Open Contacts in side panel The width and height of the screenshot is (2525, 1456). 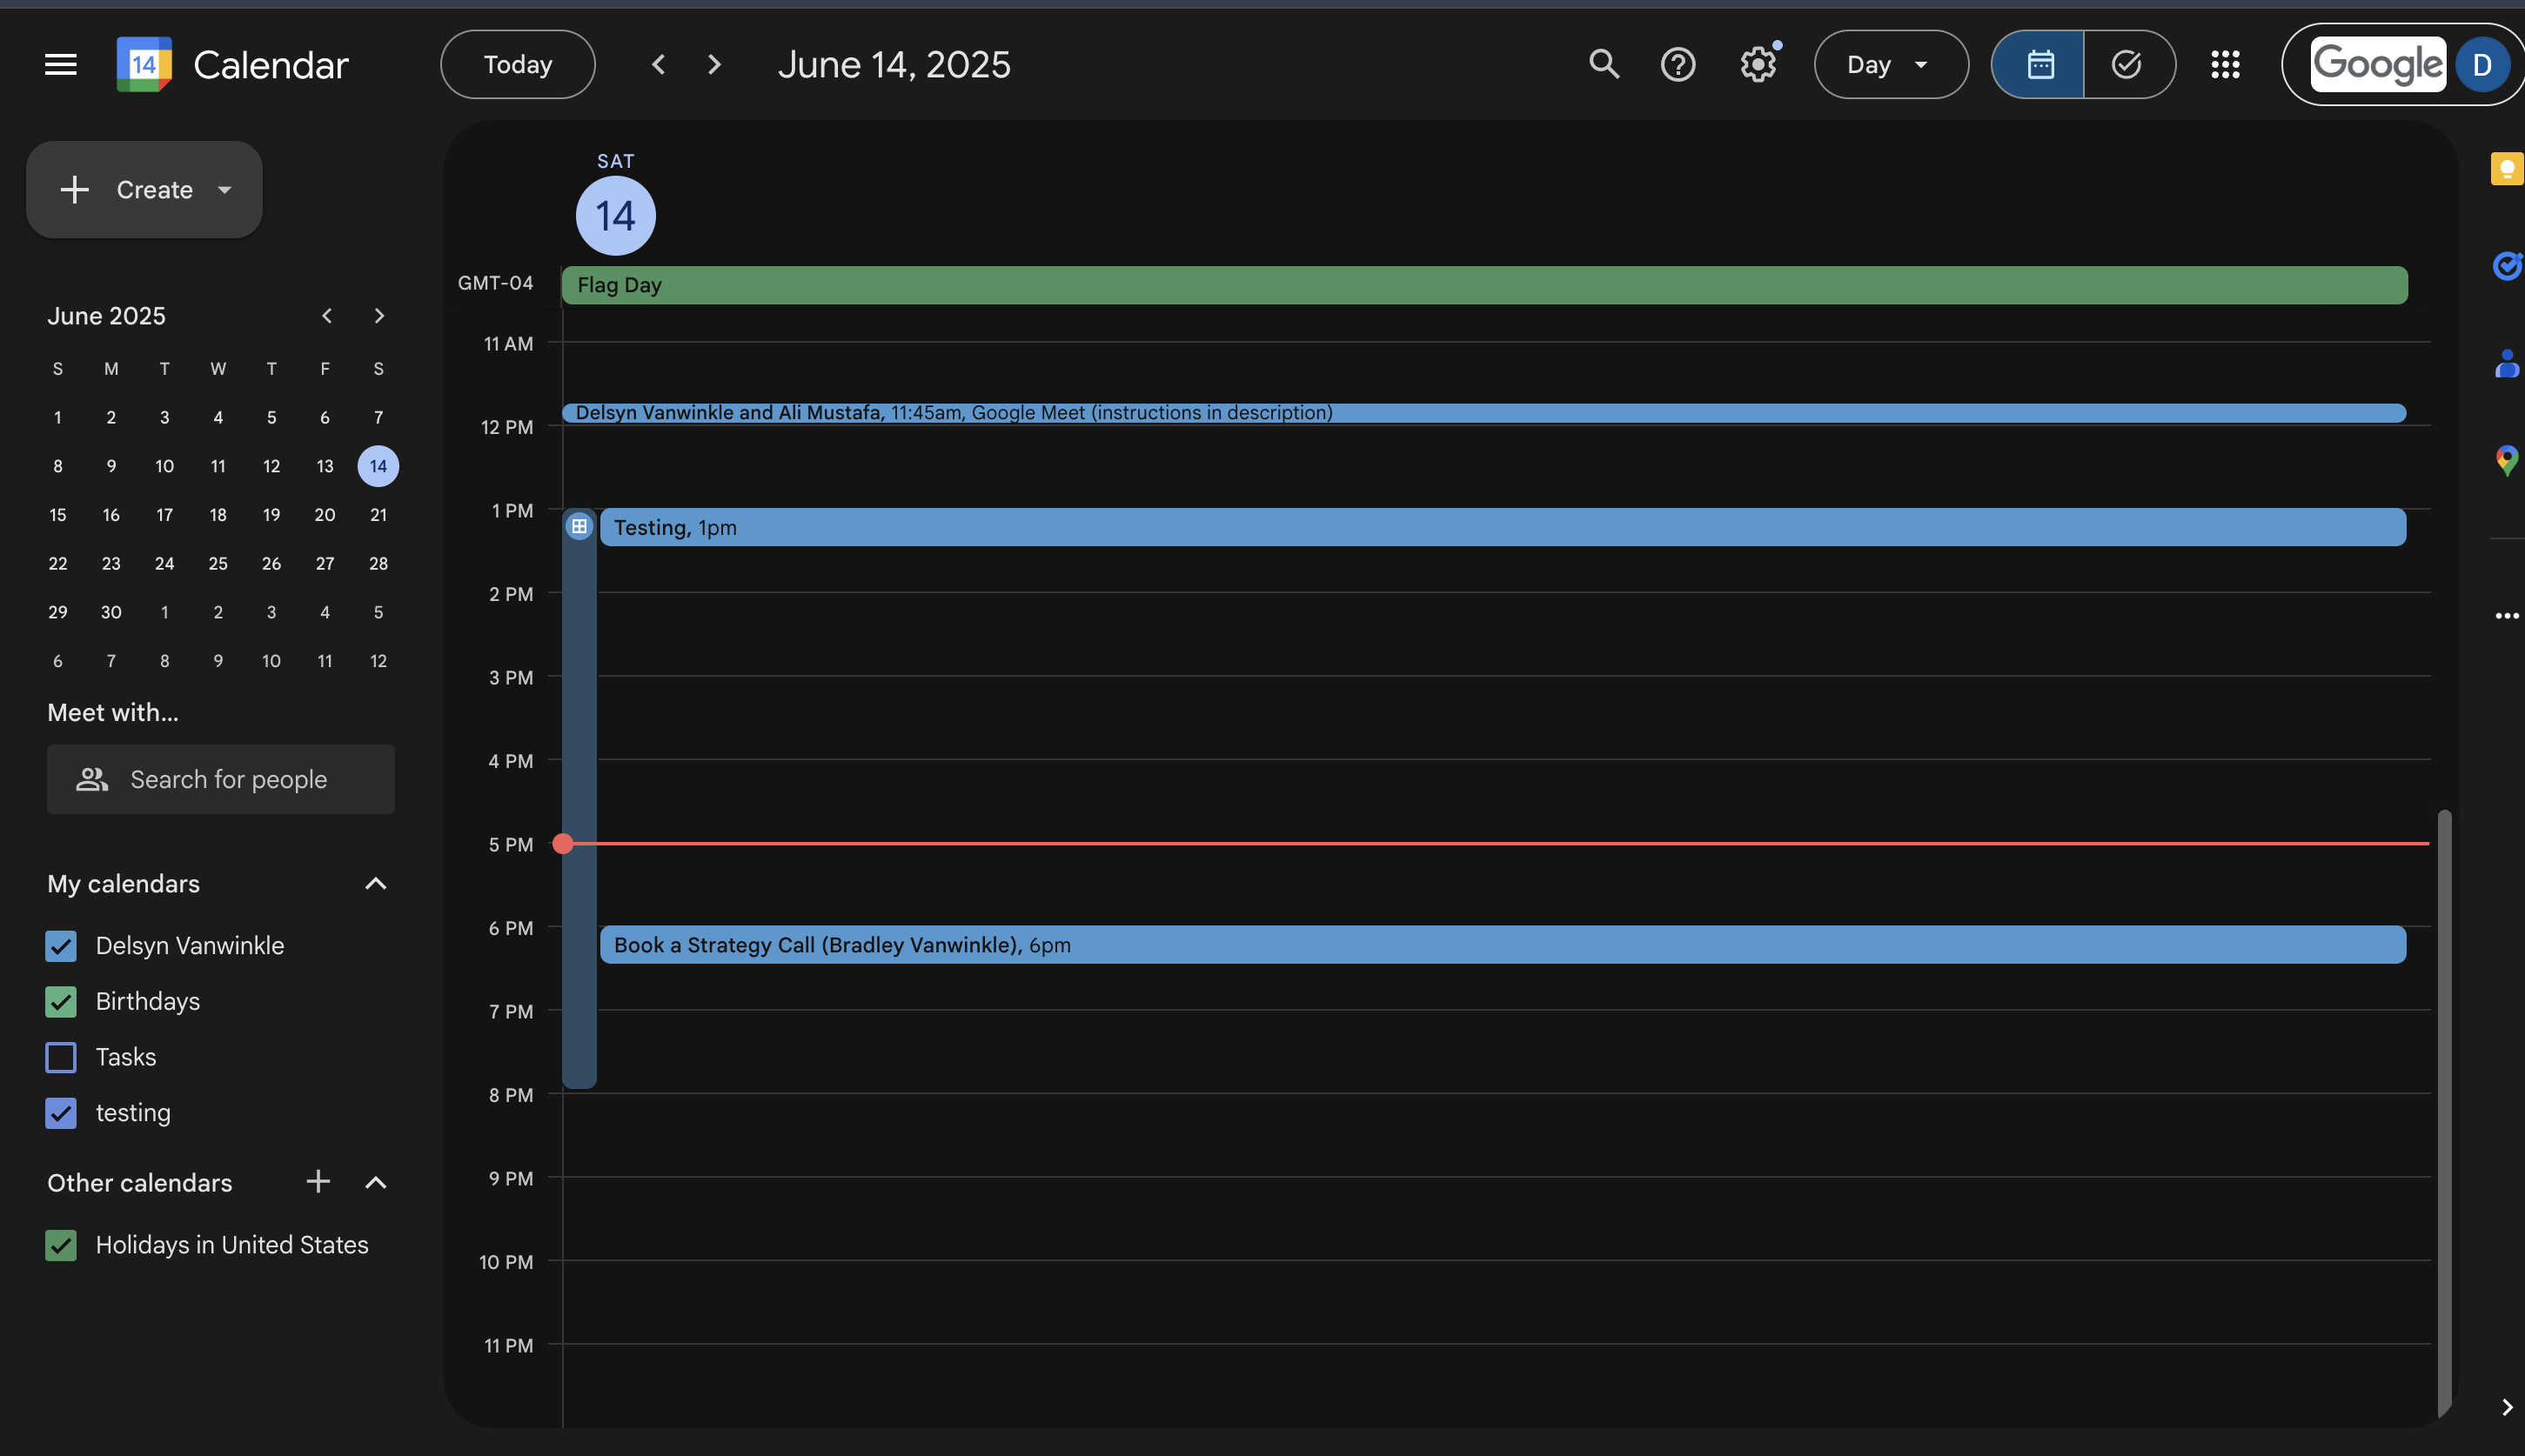(x=2506, y=363)
